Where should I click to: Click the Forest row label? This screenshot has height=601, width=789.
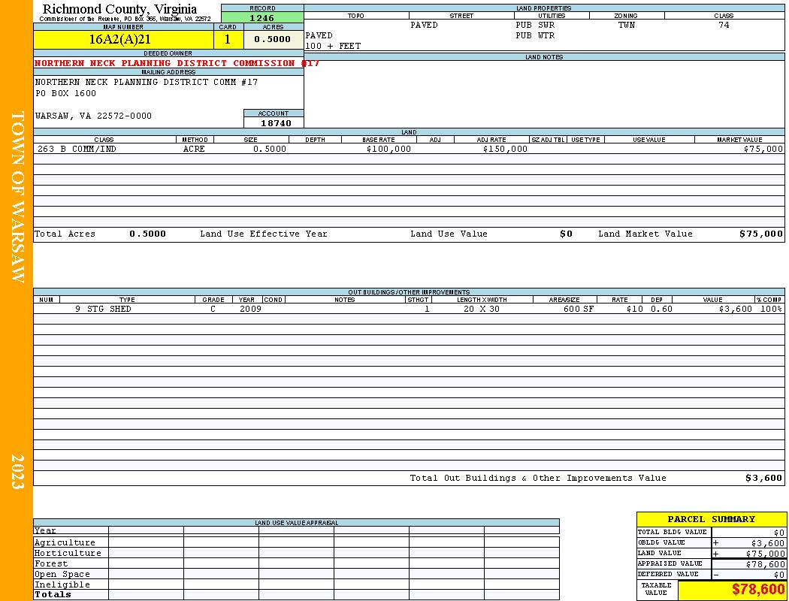(x=51, y=563)
